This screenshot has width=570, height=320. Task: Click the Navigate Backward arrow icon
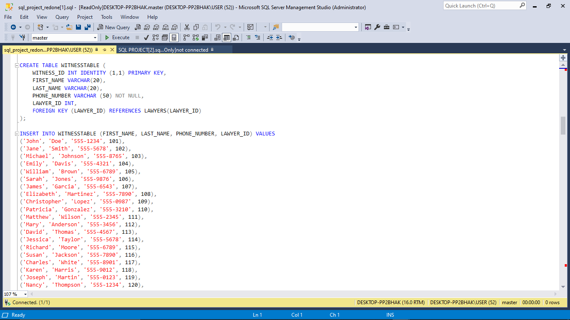coord(13,27)
